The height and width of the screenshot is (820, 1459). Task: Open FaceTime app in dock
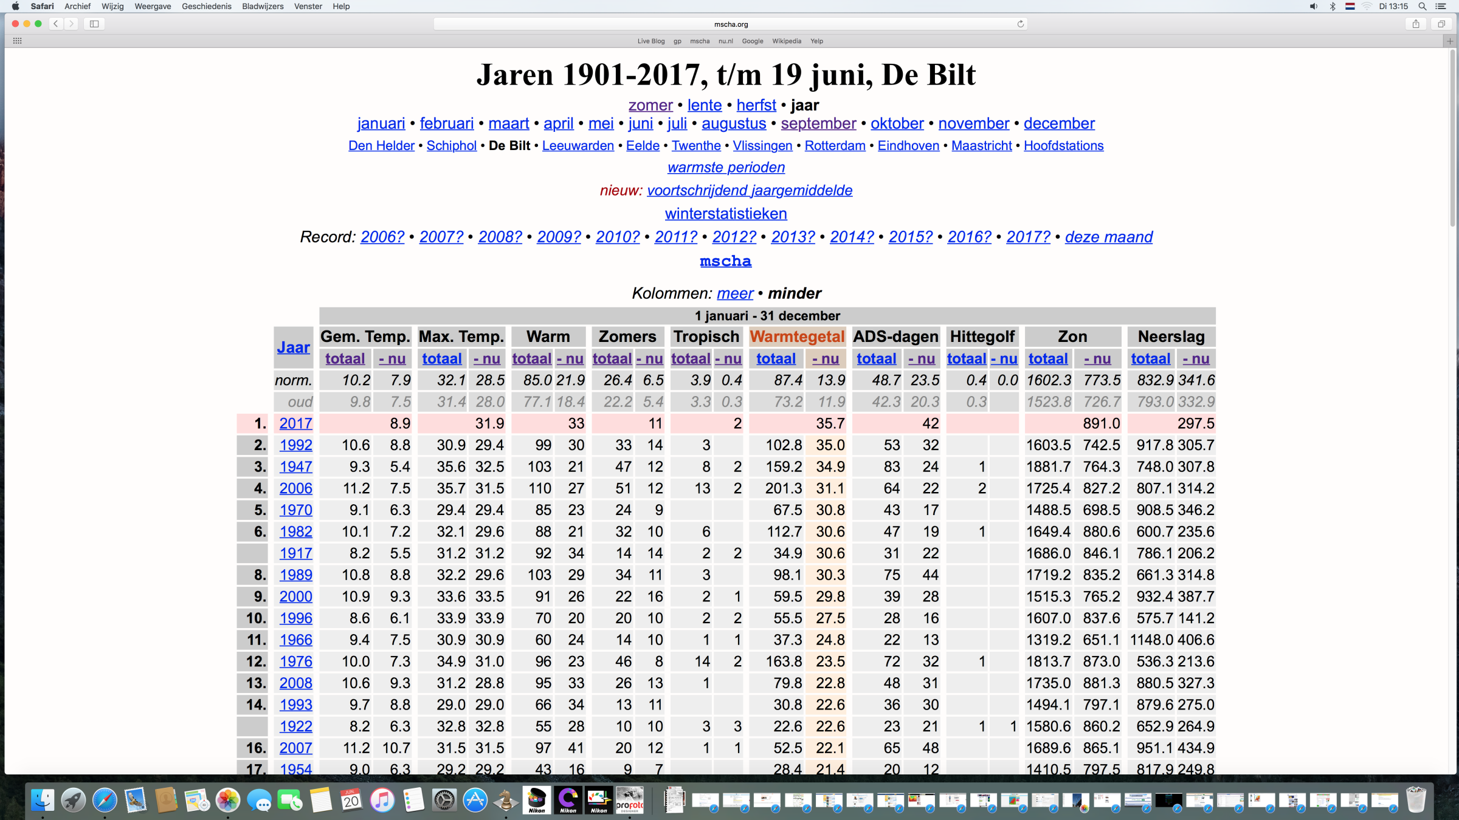click(290, 800)
